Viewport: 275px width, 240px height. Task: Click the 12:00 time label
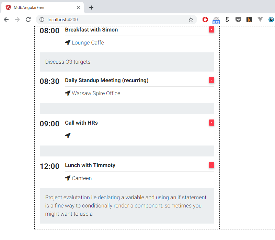coord(50,166)
